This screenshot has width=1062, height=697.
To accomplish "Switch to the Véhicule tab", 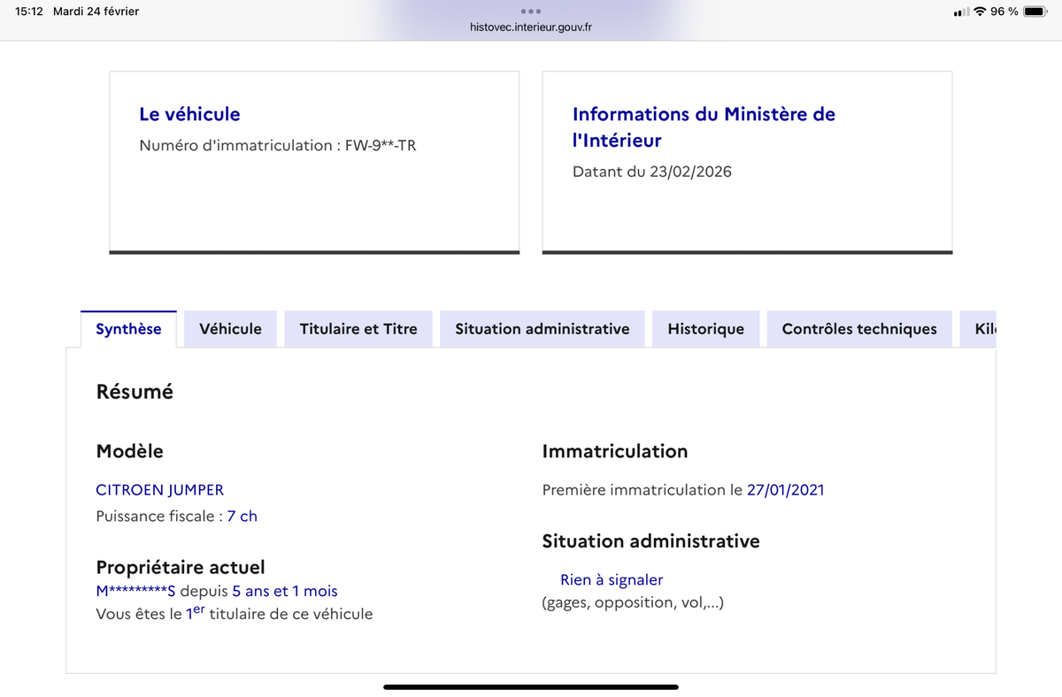I will 230,328.
